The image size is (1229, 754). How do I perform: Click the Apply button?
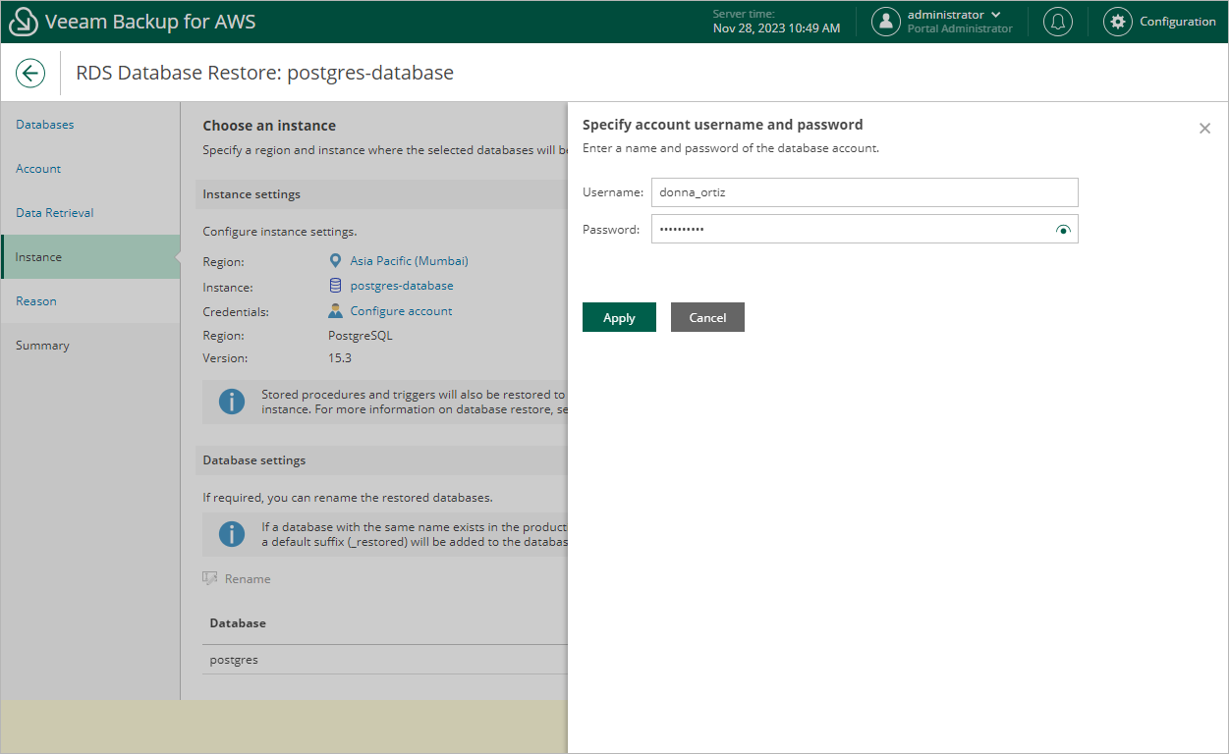pyautogui.click(x=619, y=317)
